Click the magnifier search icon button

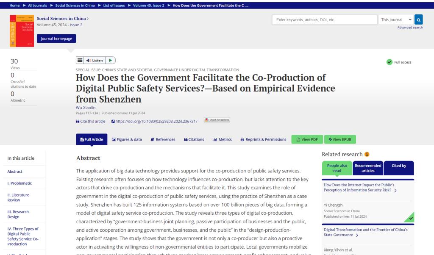[418, 20]
